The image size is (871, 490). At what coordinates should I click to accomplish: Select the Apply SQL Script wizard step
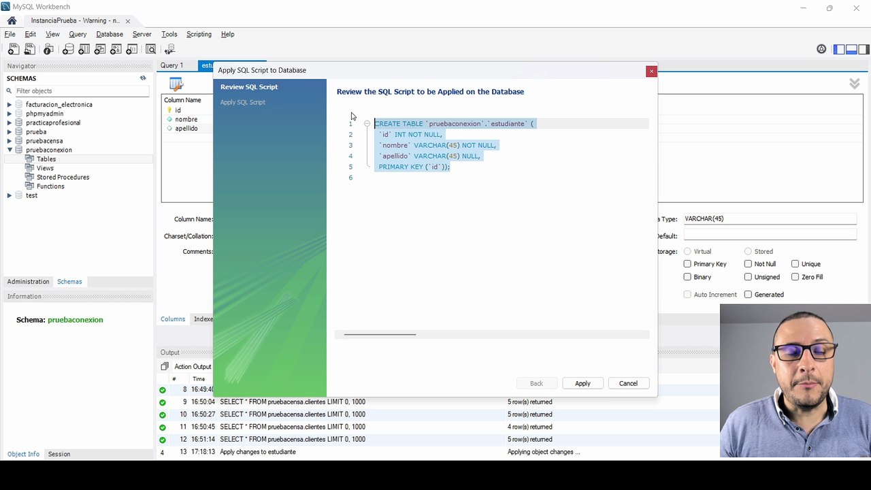tap(243, 102)
